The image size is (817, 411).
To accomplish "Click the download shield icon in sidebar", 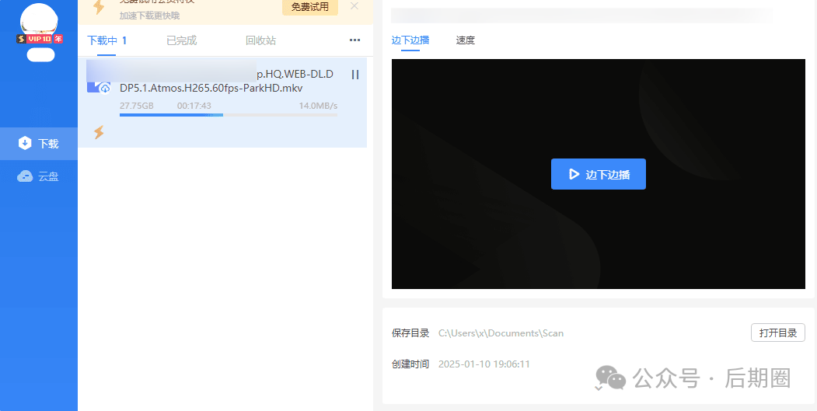I will click(25, 143).
